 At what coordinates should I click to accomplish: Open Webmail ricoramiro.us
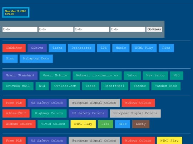(x=97, y=75)
